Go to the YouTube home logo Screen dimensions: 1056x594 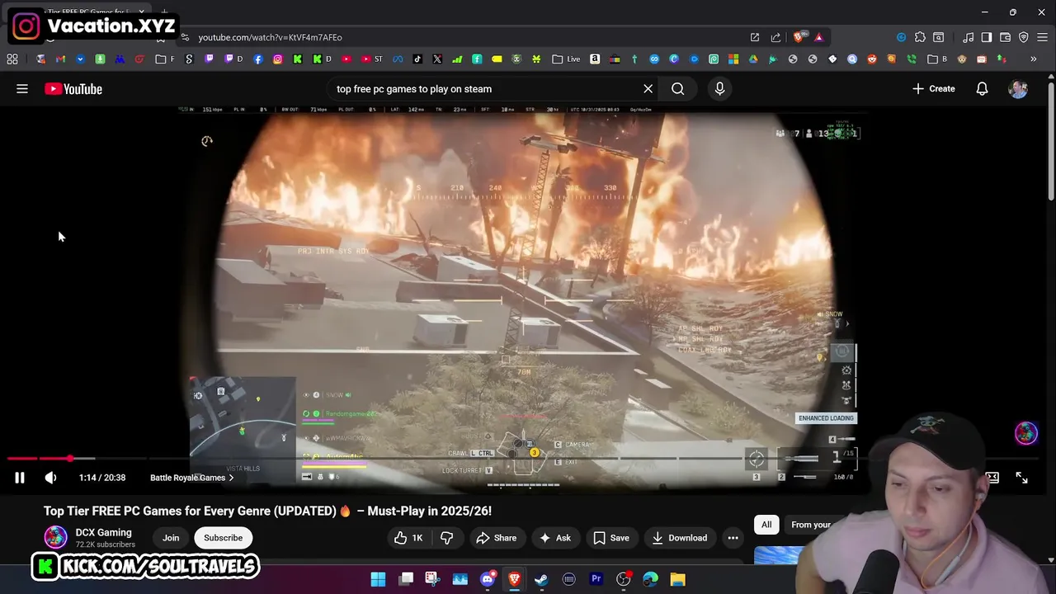click(x=73, y=89)
